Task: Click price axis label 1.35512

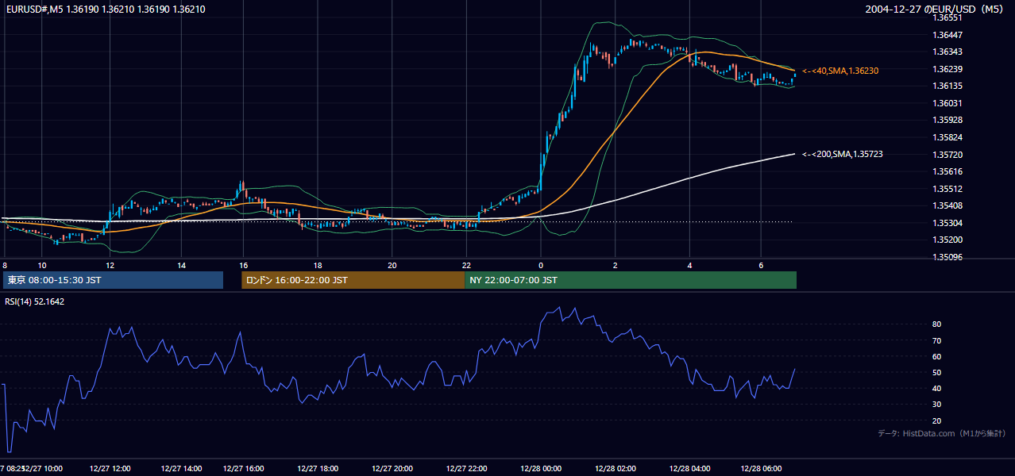Action: pyautogui.click(x=947, y=189)
